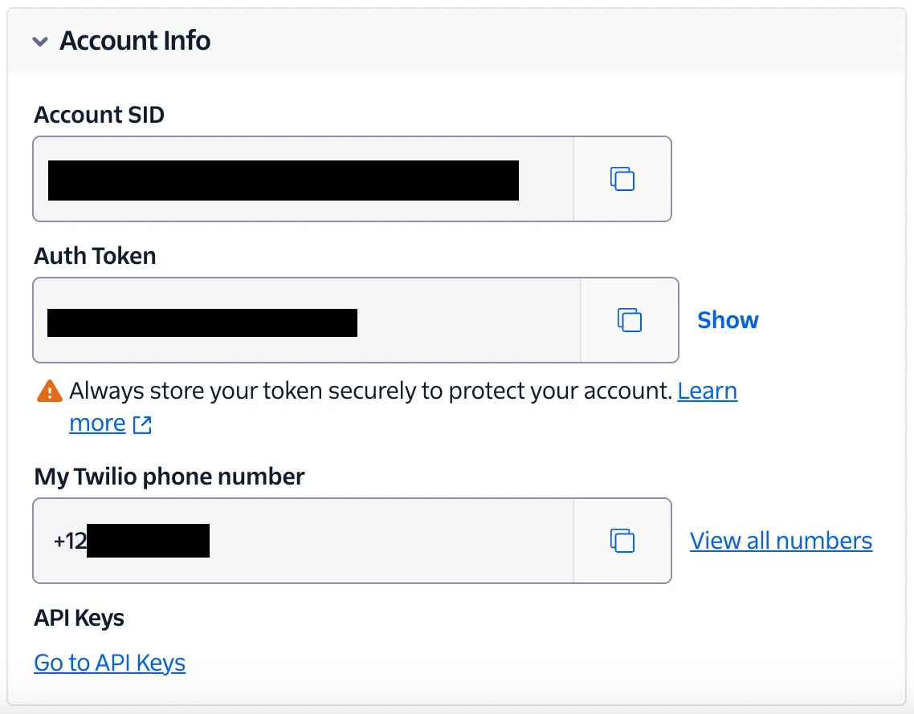This screenshot has height=714, width=914.
Task: Click the copy icon in the Auth Token field
Action: click(630, 320)
